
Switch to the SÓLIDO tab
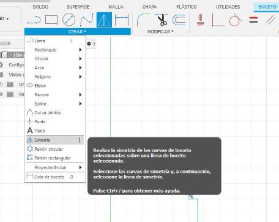(40, 7)
